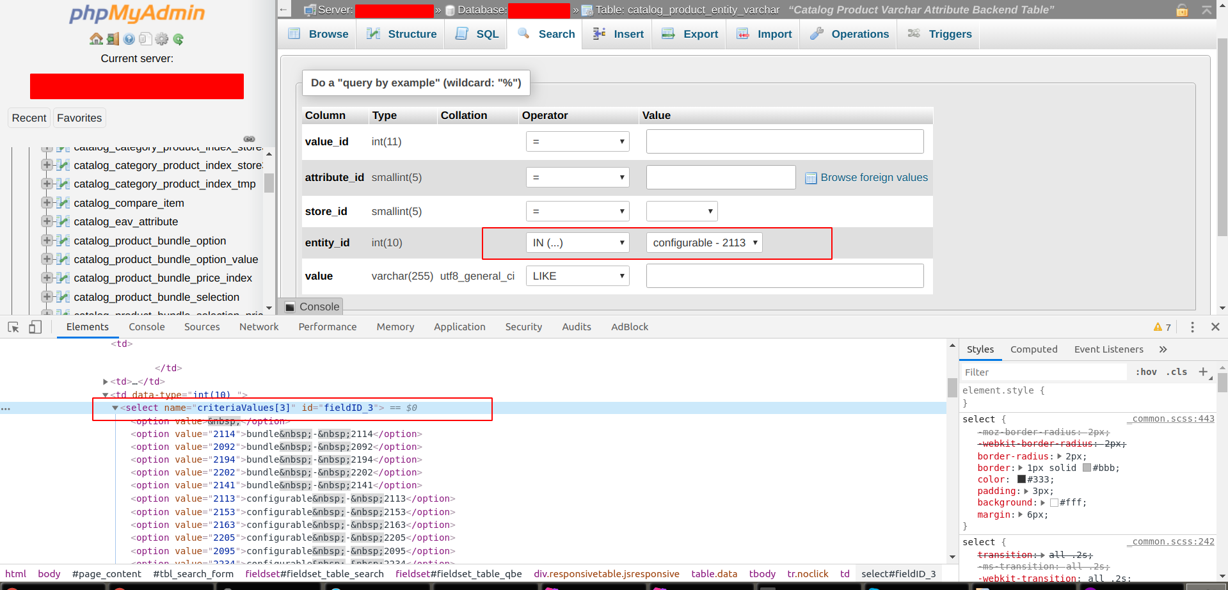The width and height of the screenshot is (1228, 590).
Task: Activate the DevTools inspect element icon
Action: pyautogui.click(x=13, y=327)
